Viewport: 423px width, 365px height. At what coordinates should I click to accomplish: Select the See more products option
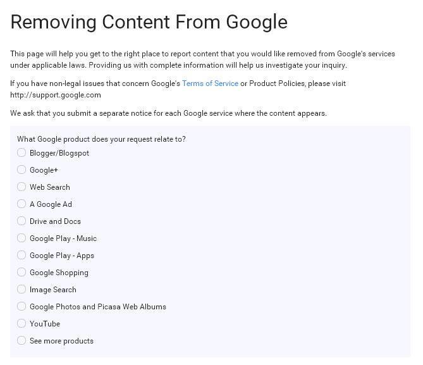tap(21, 340)
